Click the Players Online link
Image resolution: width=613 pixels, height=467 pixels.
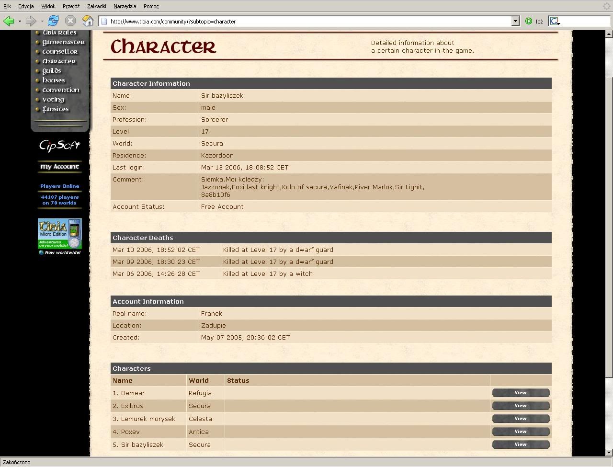60,186
